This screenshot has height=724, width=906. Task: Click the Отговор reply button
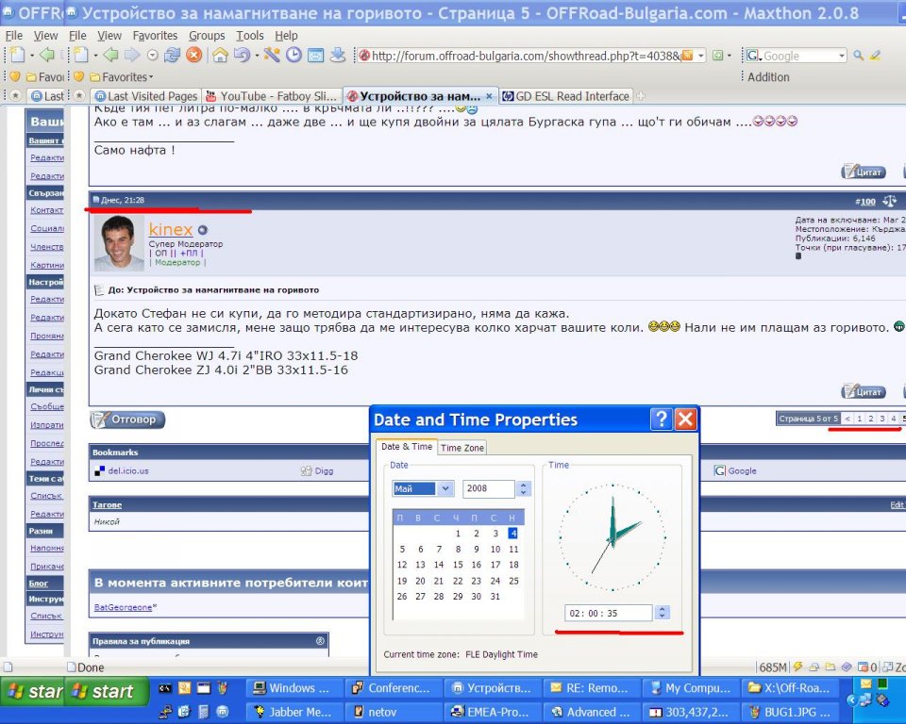[x=127, y=420]
